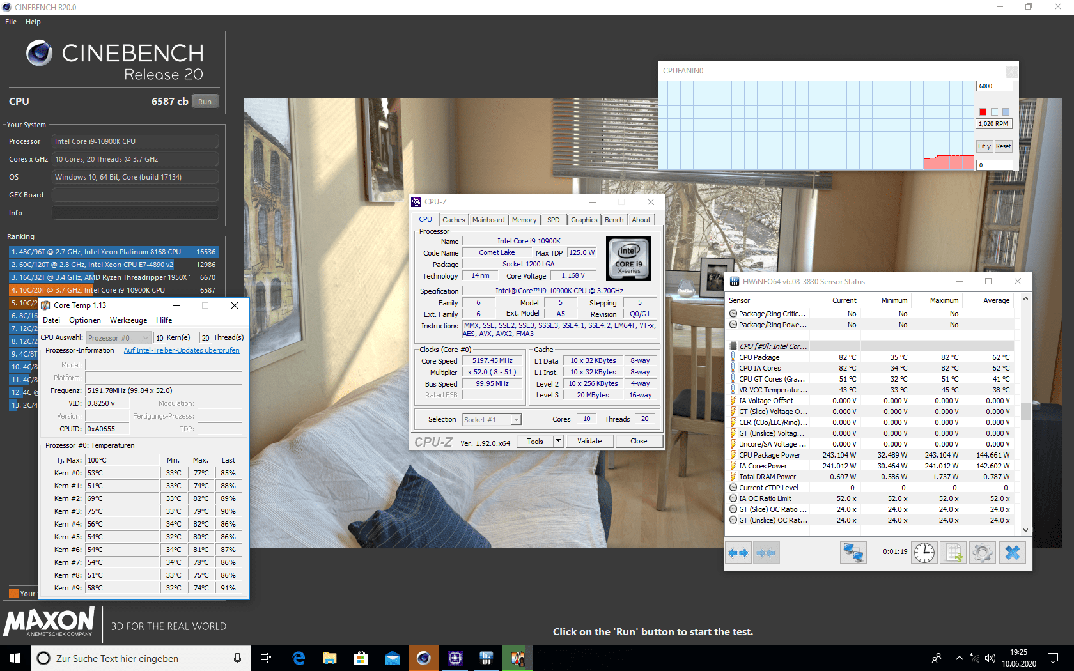Viewport: 1074px width, 671px height.
Task: Click the HWiNFO logging sheet icon with plus
Action: (953, 553)
